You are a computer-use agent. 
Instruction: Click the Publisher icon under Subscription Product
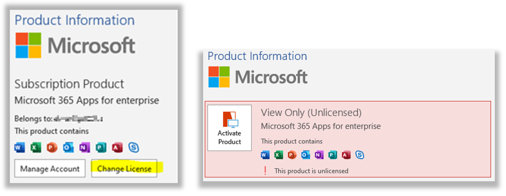click(101, 147)
